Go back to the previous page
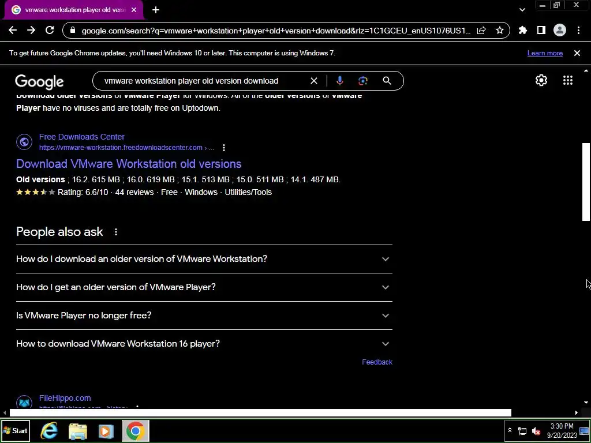The image size is (591, 443). [x=13, y=31]
